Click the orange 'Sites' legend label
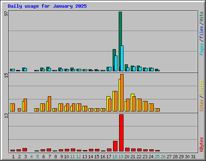206x161 pixels. pos(202,105)
